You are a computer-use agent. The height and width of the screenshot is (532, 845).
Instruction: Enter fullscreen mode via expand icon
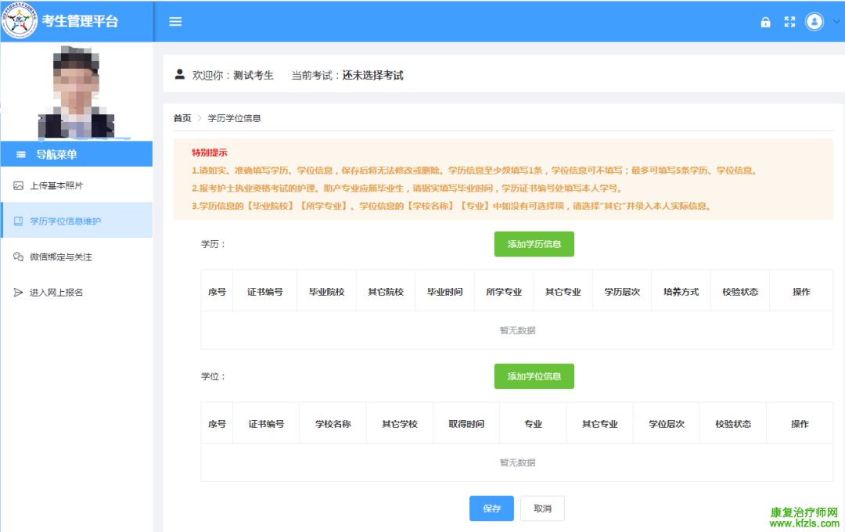click(789, 23)
